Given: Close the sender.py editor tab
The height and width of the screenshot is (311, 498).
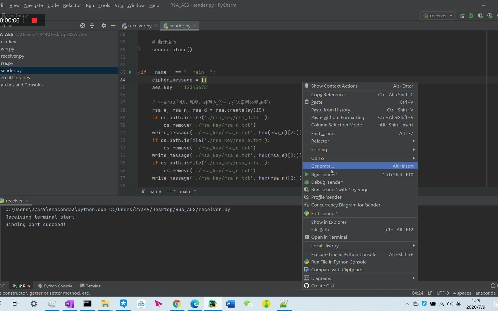Looking at the screenshot, I should click(195, 26).
